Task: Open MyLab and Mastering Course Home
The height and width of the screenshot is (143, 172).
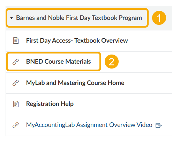Action: [75, 83]
